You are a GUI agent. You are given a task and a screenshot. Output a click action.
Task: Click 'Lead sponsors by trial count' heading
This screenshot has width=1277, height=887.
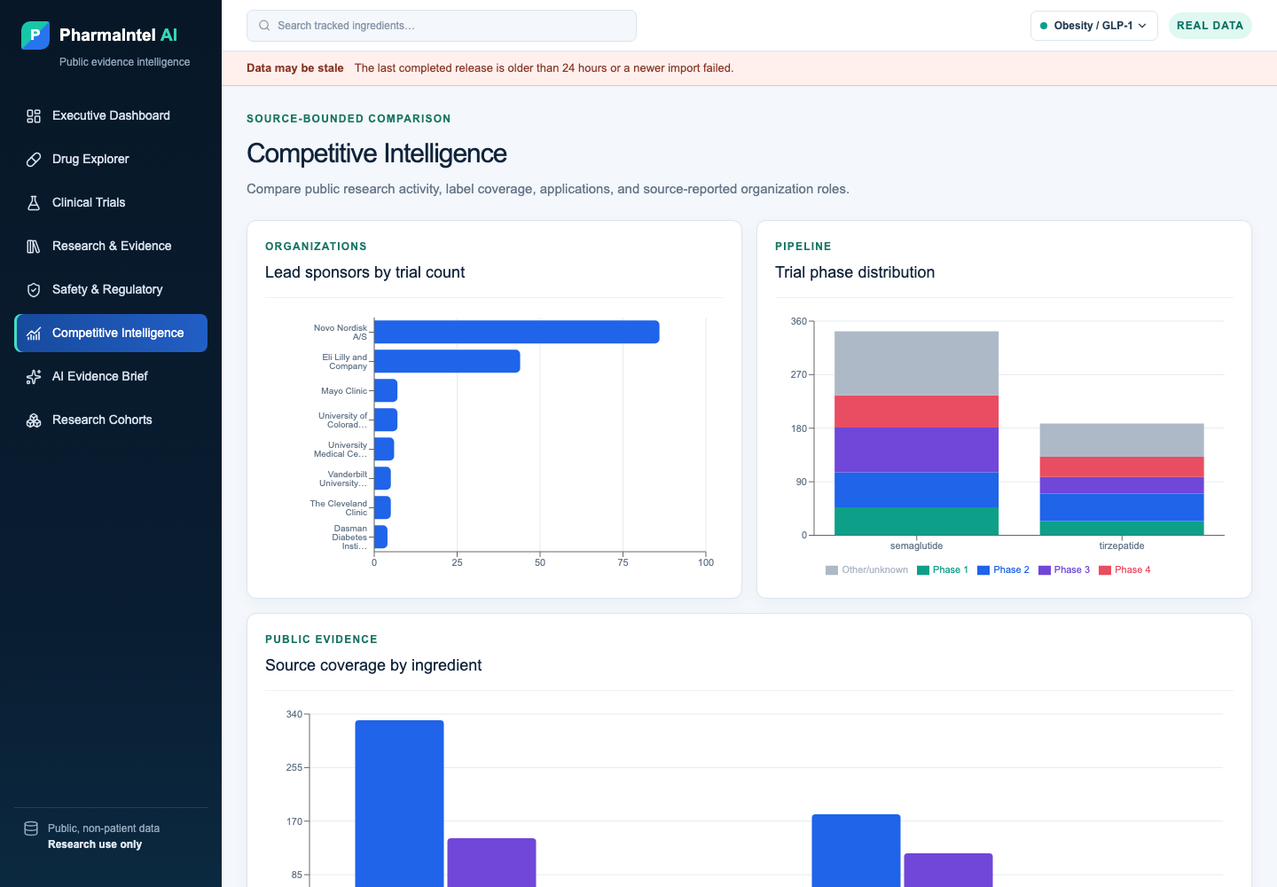pos(364,272)
